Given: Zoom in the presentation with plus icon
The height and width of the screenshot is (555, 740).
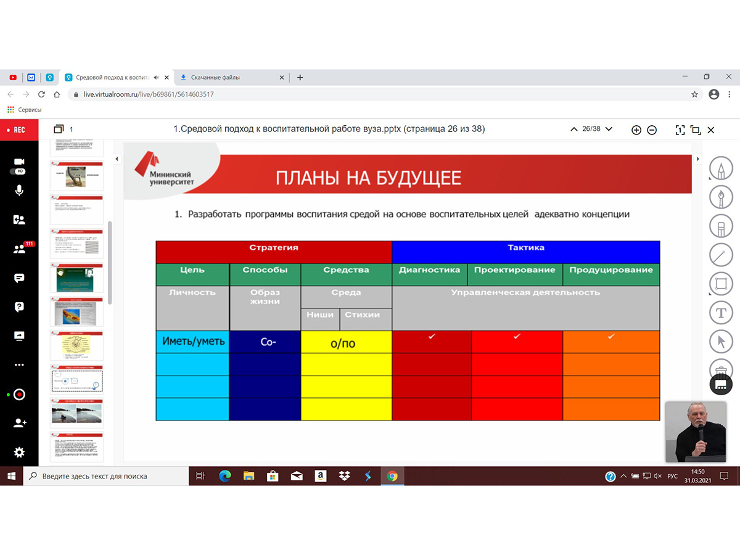Looking at the screenshot, I should (x=636, y=130).
